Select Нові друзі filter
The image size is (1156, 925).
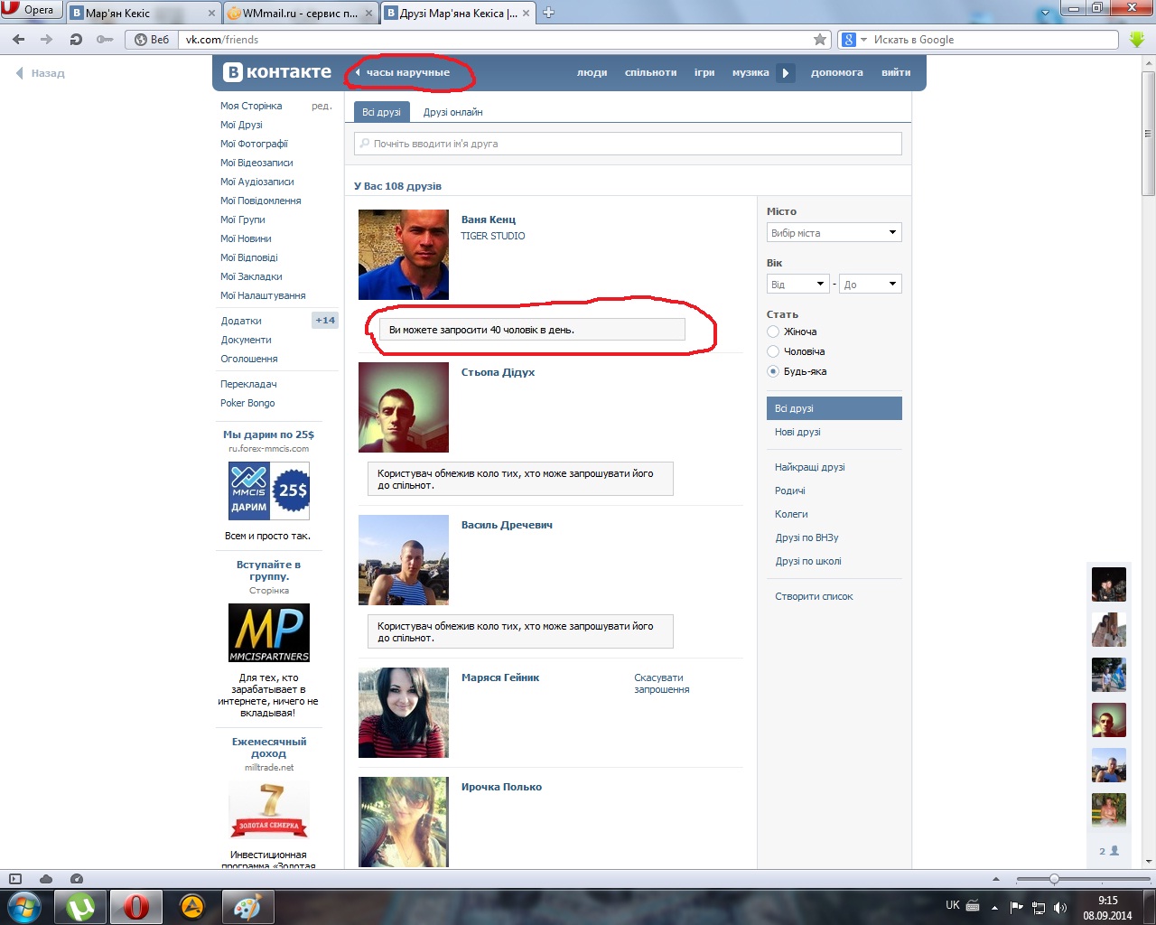(x=797, y=432)
